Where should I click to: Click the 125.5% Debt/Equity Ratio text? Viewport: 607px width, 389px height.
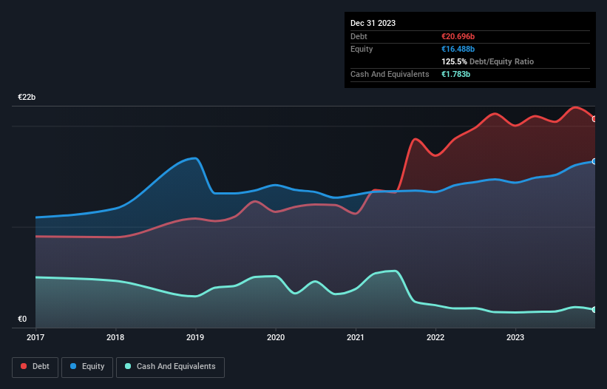[487, 61]
